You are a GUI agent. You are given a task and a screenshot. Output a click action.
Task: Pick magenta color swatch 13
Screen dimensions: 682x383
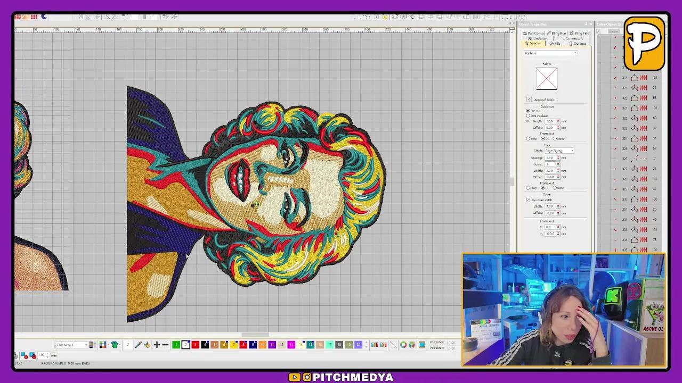(291, 345)
